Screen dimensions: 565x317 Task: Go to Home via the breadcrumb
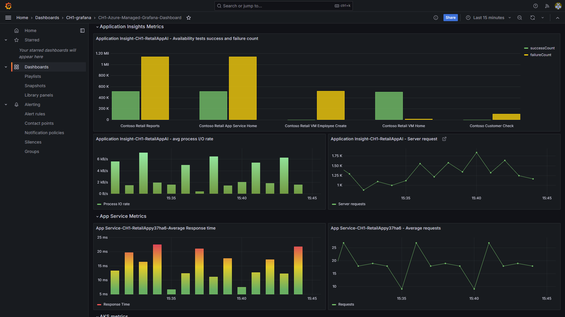22,18
